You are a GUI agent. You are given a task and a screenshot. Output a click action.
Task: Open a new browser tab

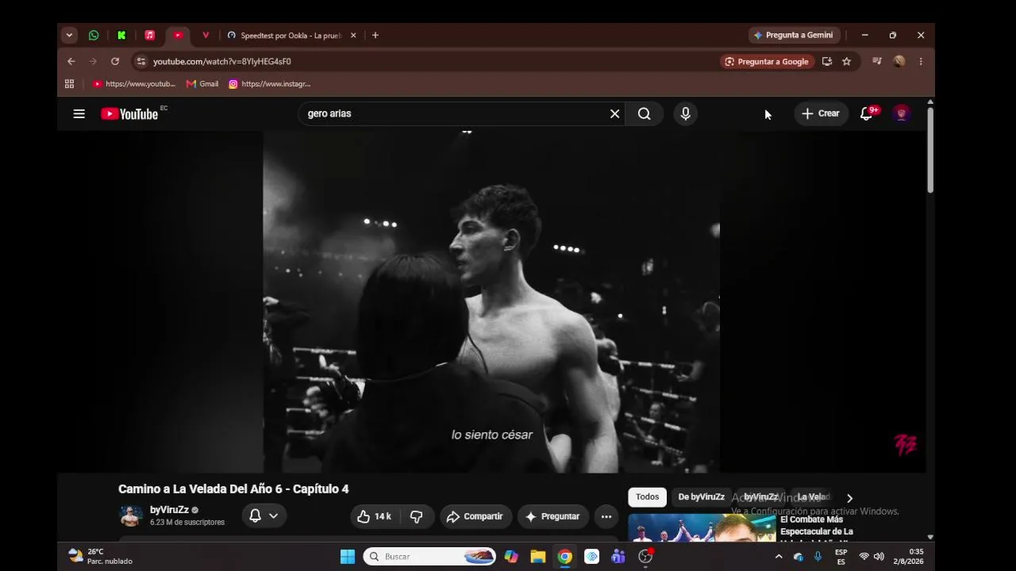375,35
